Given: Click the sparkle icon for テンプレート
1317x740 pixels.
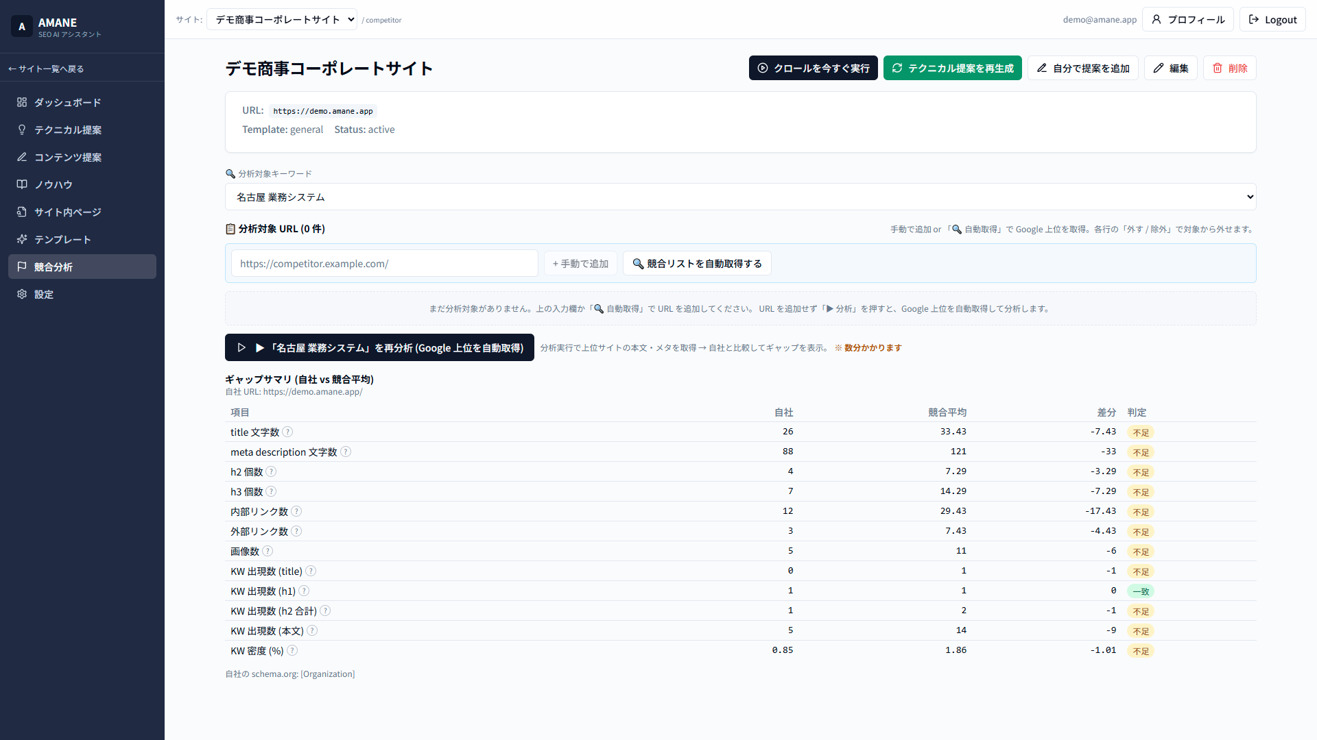Looking at the screenshot, I should point(22,239).
